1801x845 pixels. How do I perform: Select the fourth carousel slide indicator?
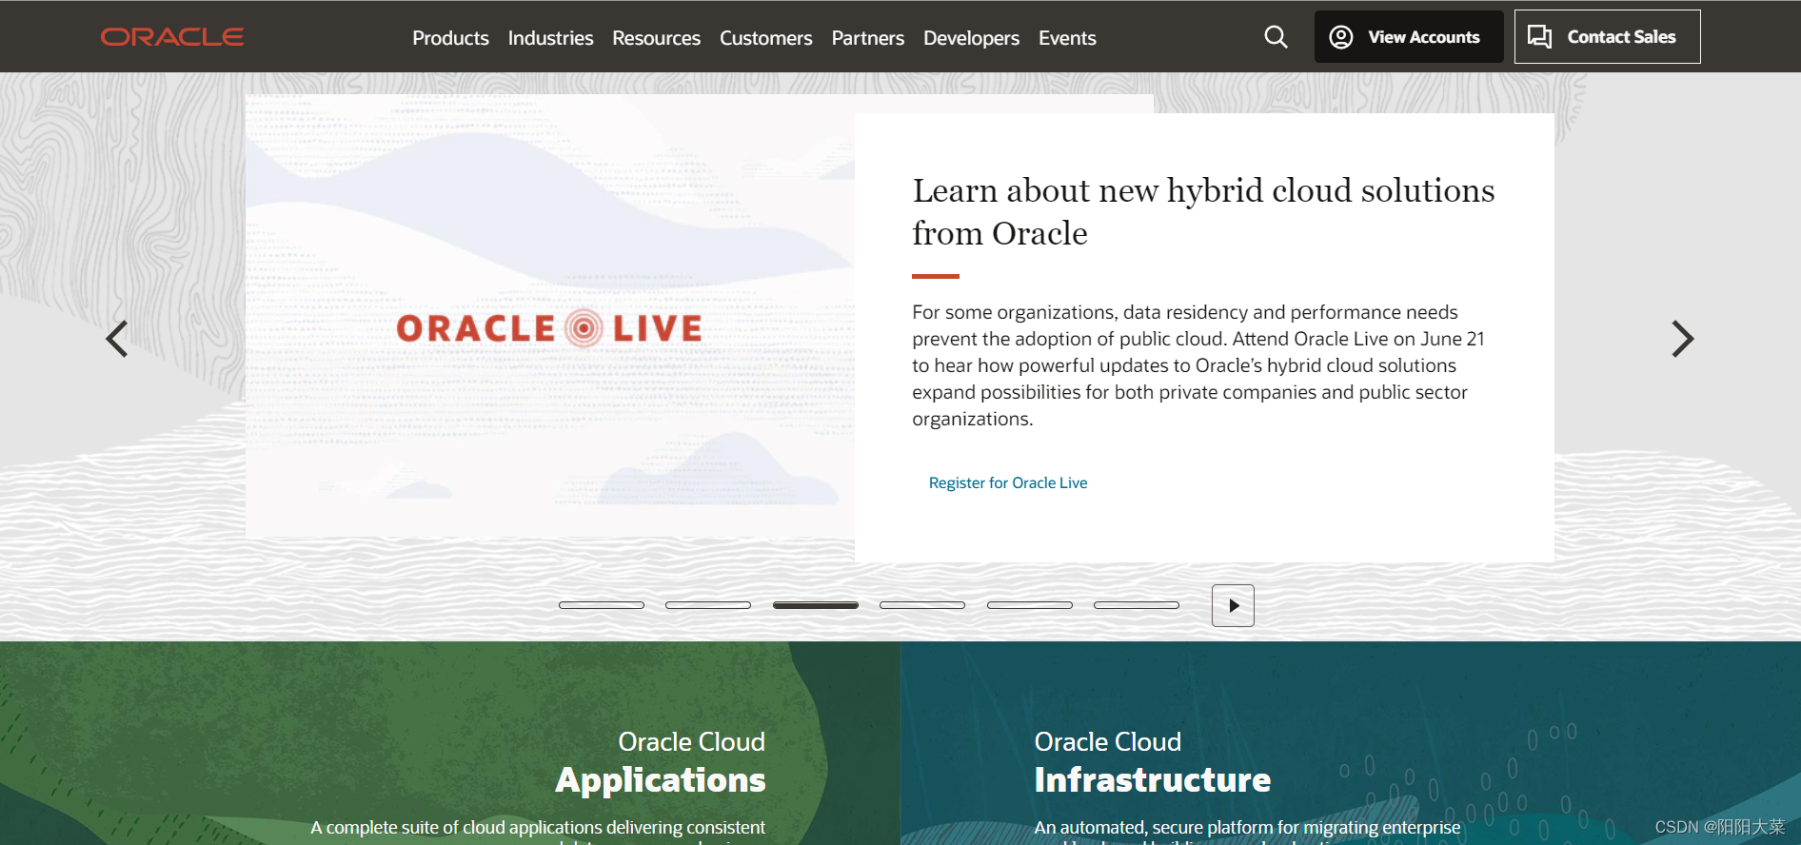922,605
